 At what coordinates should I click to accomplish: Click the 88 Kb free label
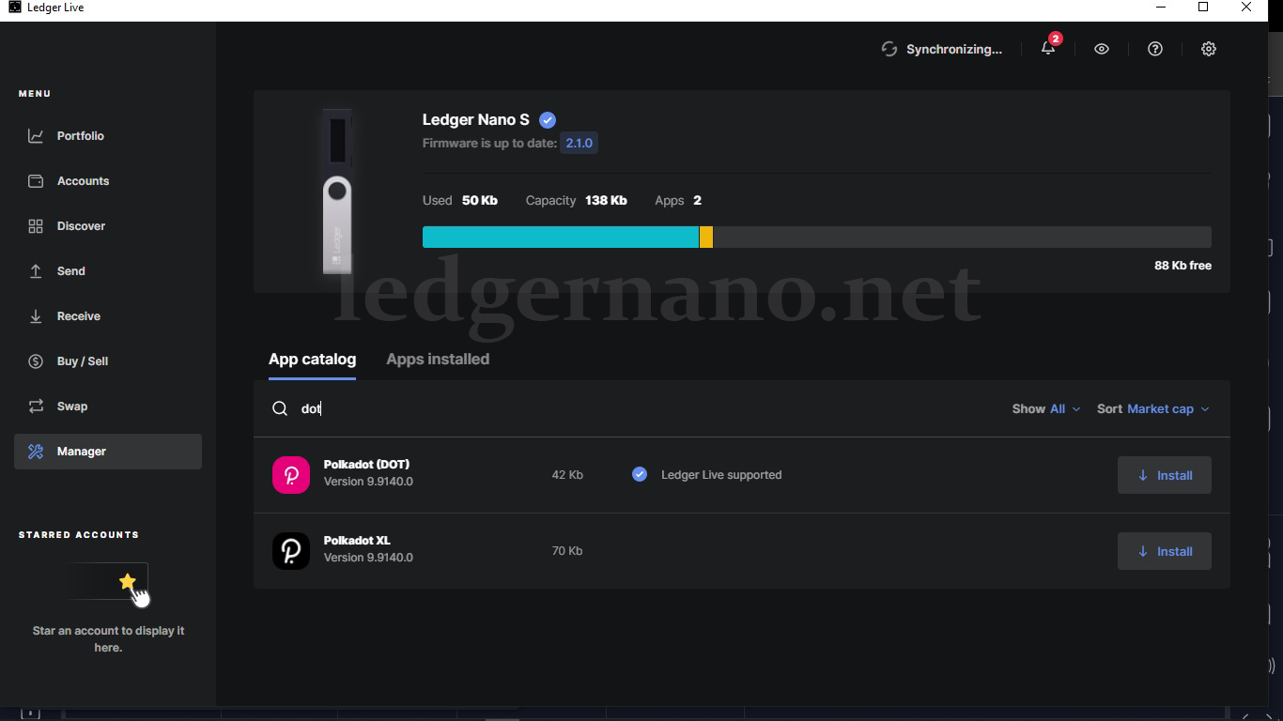(x=1183, y=266)
